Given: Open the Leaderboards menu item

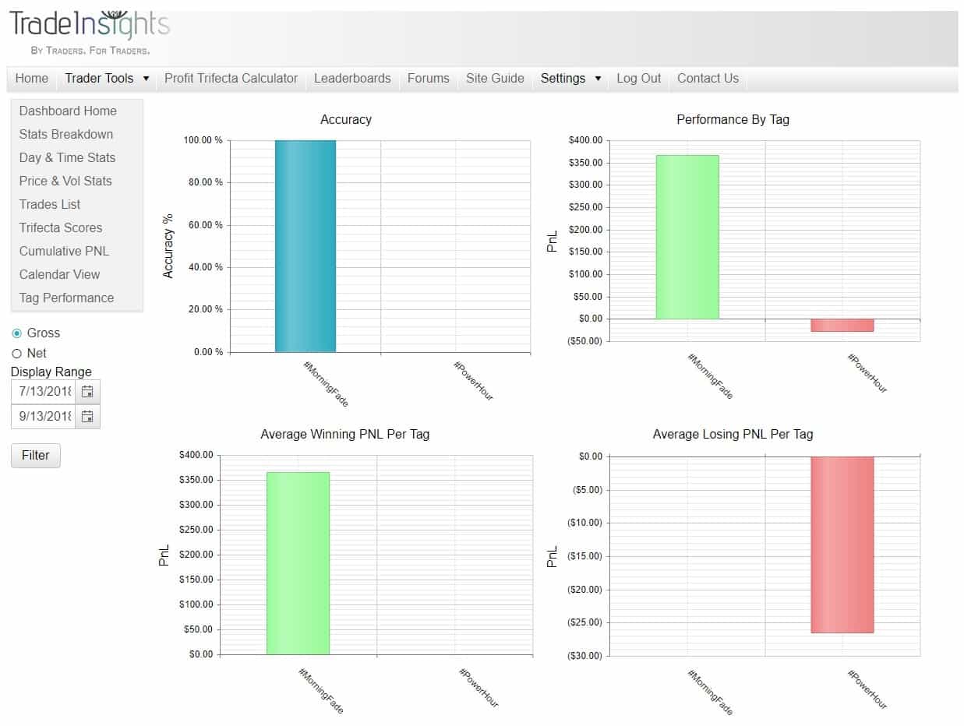Looking at the screenshot, I should coord(352,78).
